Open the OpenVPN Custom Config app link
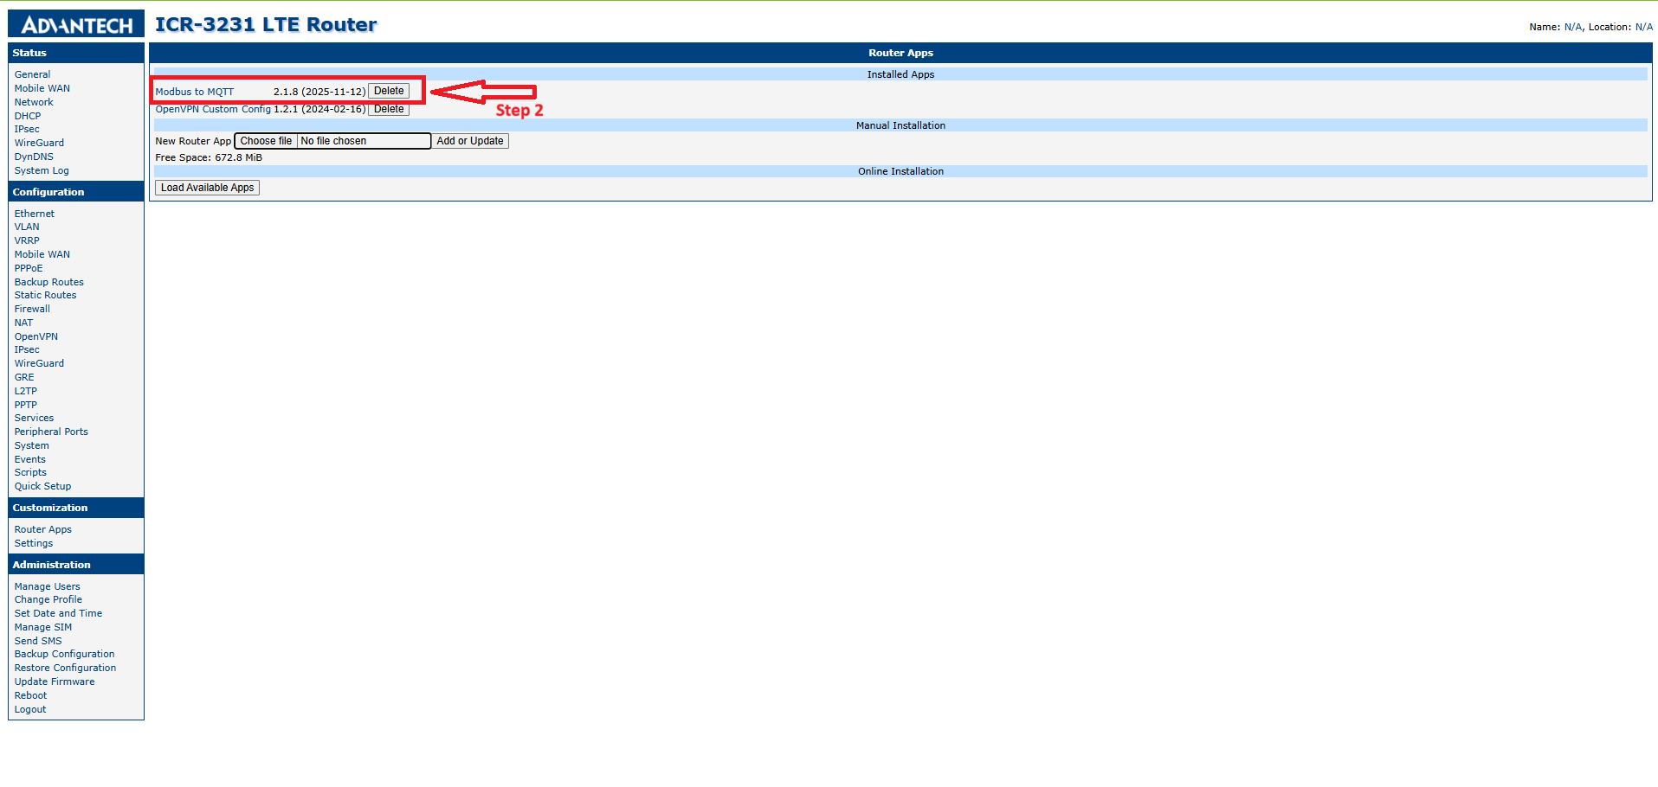This screenshot has height=787, width=1658. [213, 109]
